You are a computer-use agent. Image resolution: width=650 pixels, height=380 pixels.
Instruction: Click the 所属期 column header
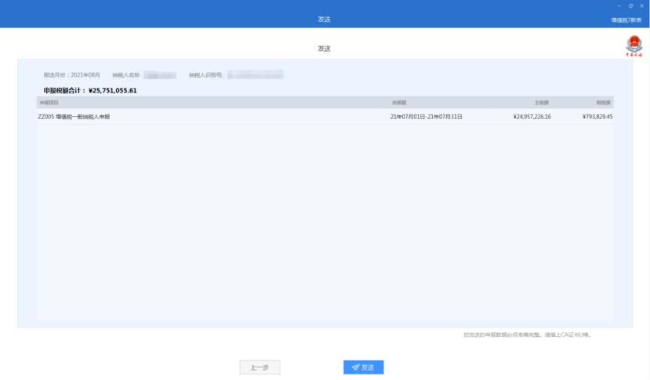coord(399,103)
